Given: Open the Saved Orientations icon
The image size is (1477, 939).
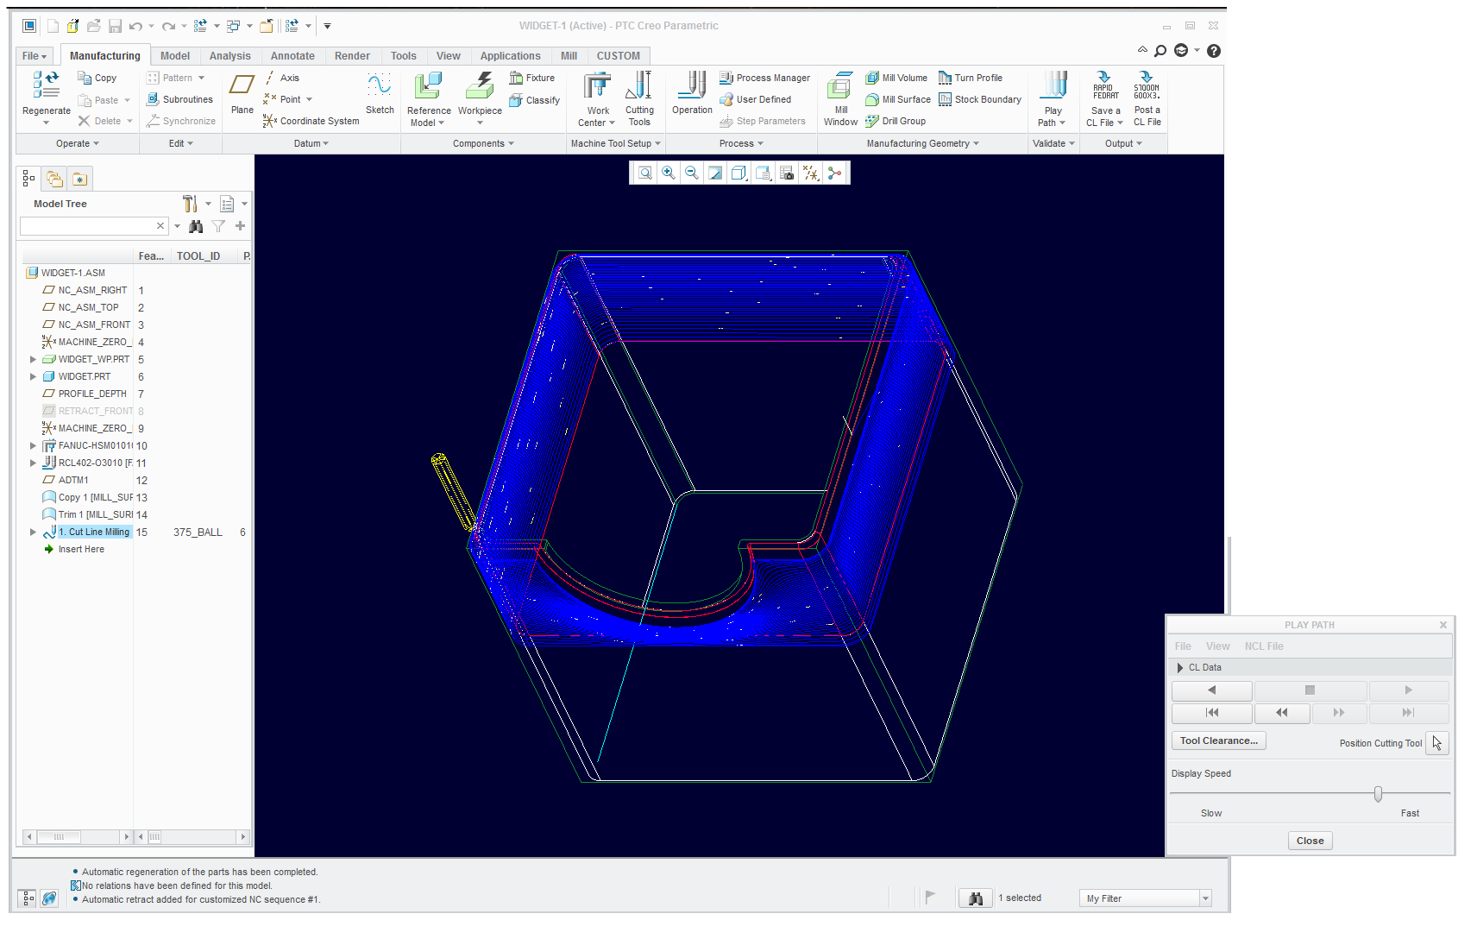Looking at the screenshot, I should tap(763, 173).
